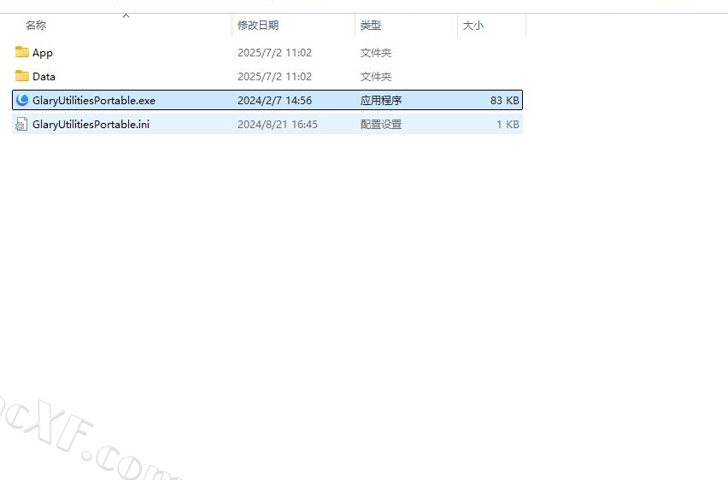Click the Data folder icon
This screenshot has width=728, height=480.
pyautogui.click(x=22, y=76)
